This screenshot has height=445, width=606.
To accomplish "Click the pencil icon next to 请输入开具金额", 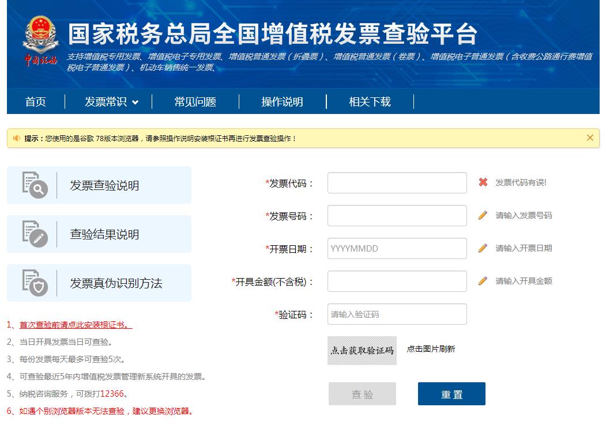I will [483, 281].
